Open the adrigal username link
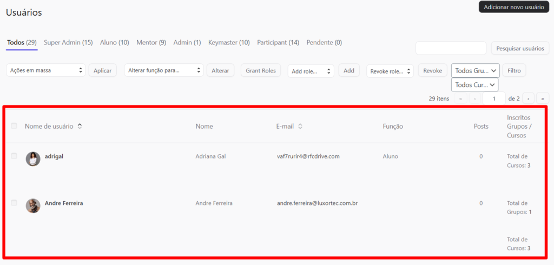This screenshot has height=265, width=554. tap(54, 156)
